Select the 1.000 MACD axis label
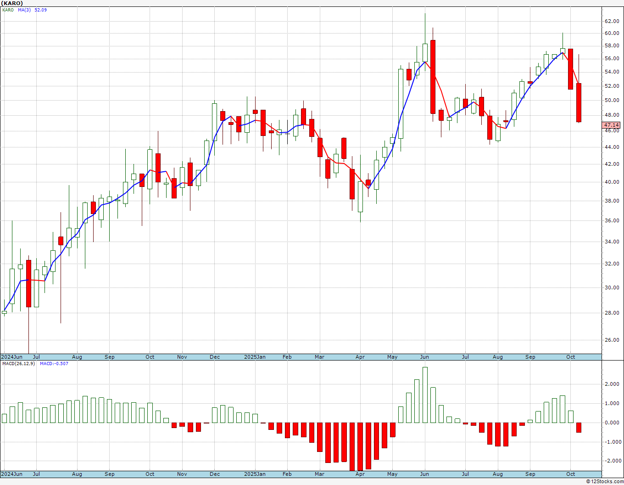 (x=612, y=403)
